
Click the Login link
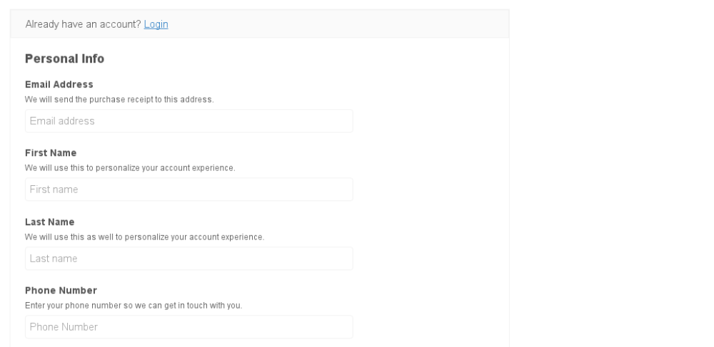pos(156,24)
